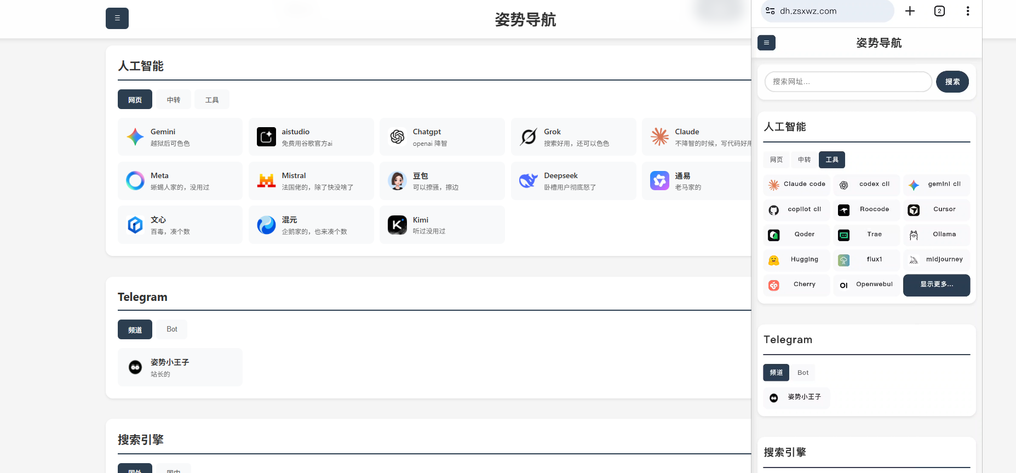This screenshot has width=1016, height=473.
Task: Open the browser three-dot menu
Action: click(x=968, y=11)
